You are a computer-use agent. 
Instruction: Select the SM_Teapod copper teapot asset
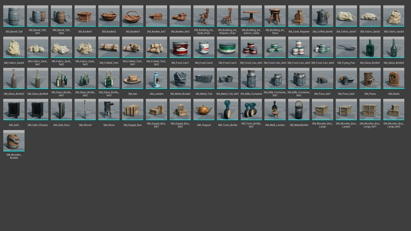(204, 109)
